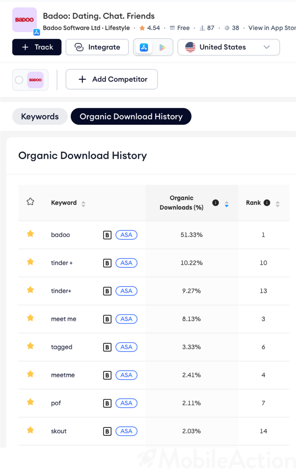Click the meet me keyword text
The height and width of the screenshot is (469, 296).
pyautogui.click(x=64, y=319)
